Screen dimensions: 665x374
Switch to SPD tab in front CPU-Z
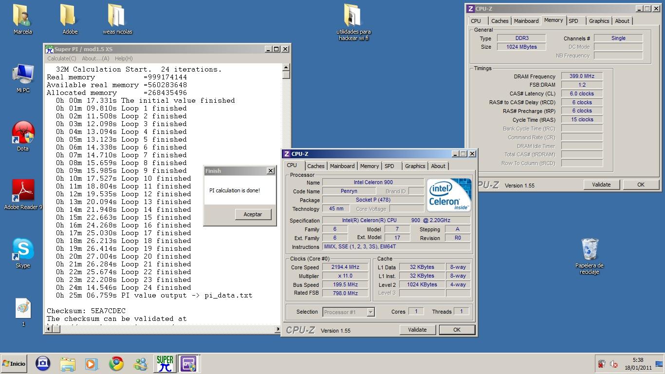(389, 166)
